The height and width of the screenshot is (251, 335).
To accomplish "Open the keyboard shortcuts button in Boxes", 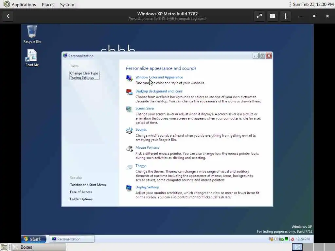I will tap(273, 16).
